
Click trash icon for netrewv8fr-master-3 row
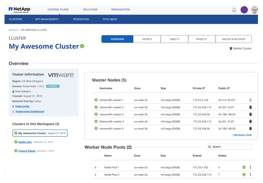(x=250, y=114)
